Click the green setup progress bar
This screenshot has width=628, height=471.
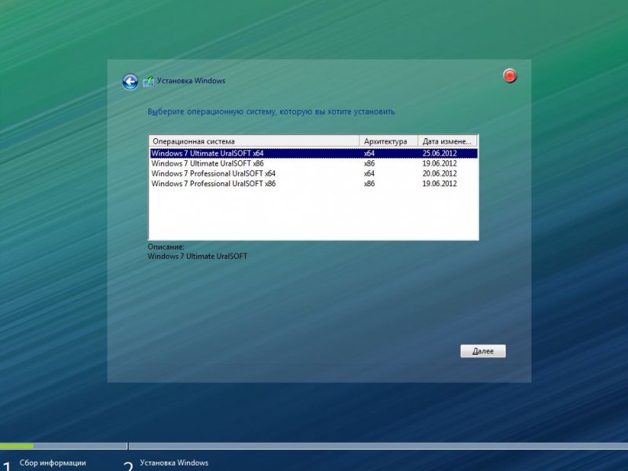[x=16, y=446]
